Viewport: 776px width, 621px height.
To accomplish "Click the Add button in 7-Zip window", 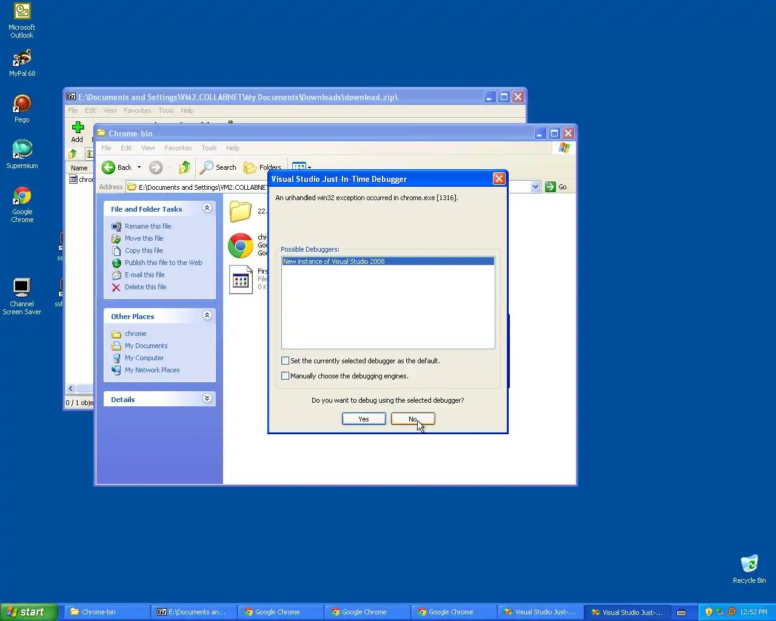I will point(77,132).
